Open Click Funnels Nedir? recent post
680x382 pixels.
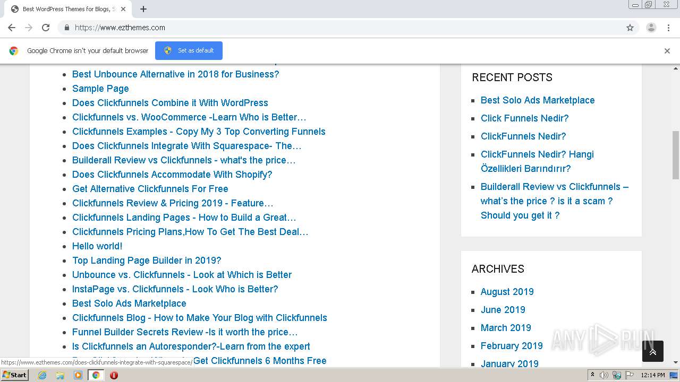[524, 118]
